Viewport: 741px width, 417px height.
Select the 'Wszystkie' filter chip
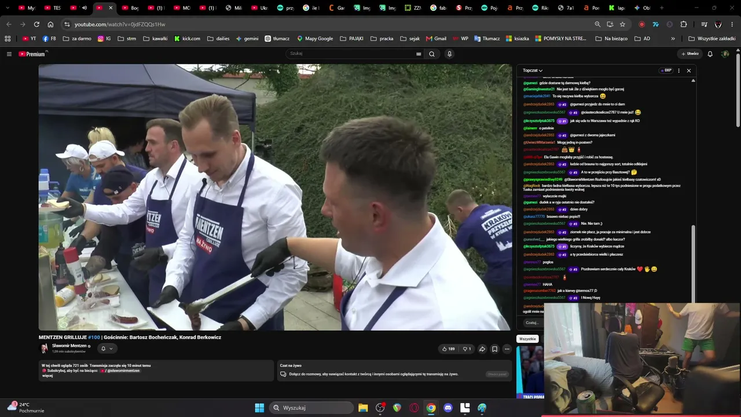click(x=527, y=339)
